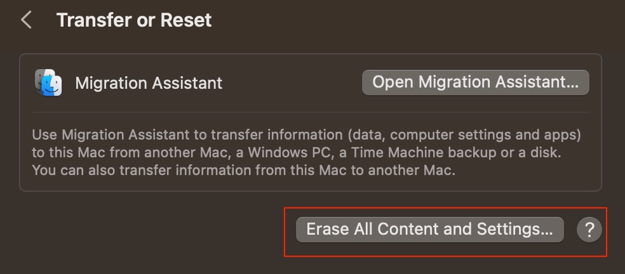
Task: Navigate back from Transfer or Reset
Action: click(x=26, y=20)
